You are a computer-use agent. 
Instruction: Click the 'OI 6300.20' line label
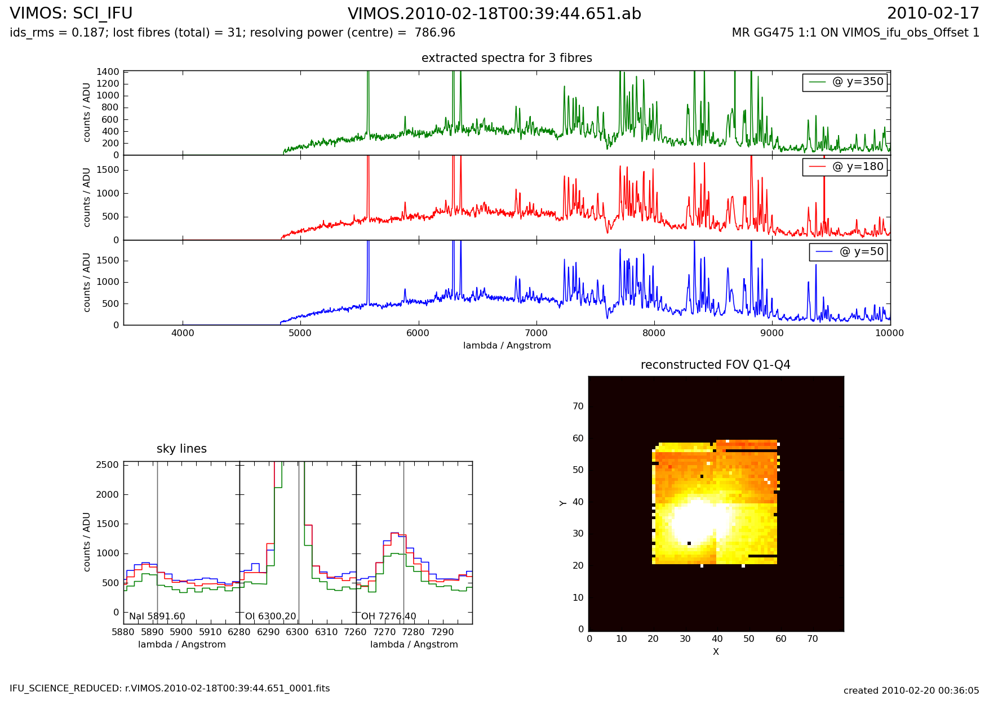(270, 617)
